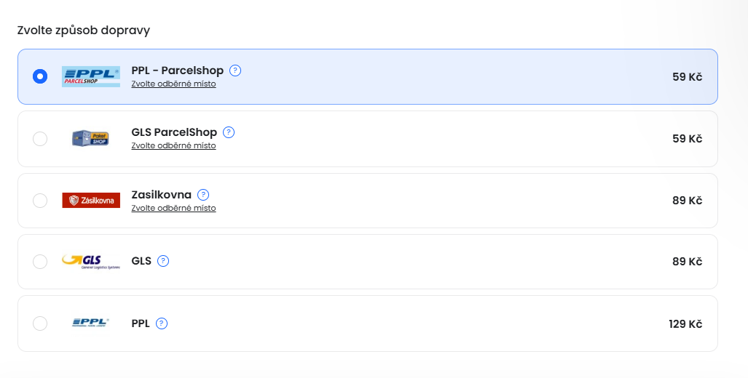Choose the GLS 89 Kč radio button

[x=40, y=262]
